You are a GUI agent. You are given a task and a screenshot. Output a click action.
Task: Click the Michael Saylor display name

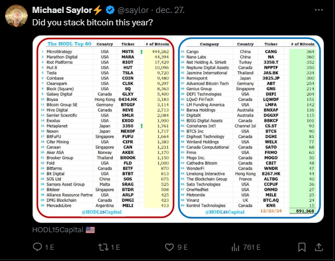[62, 10]
